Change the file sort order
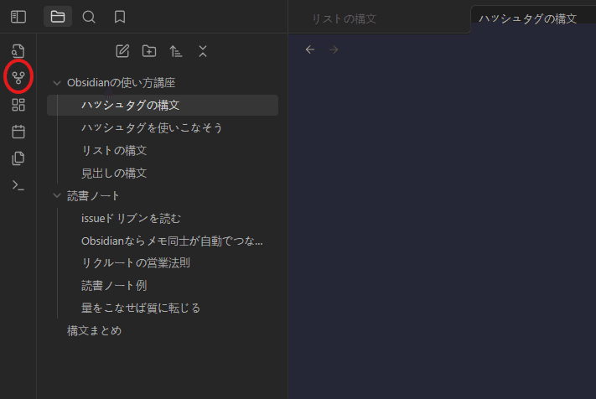This screenshot has width=596, height=399. click(175, 51)
